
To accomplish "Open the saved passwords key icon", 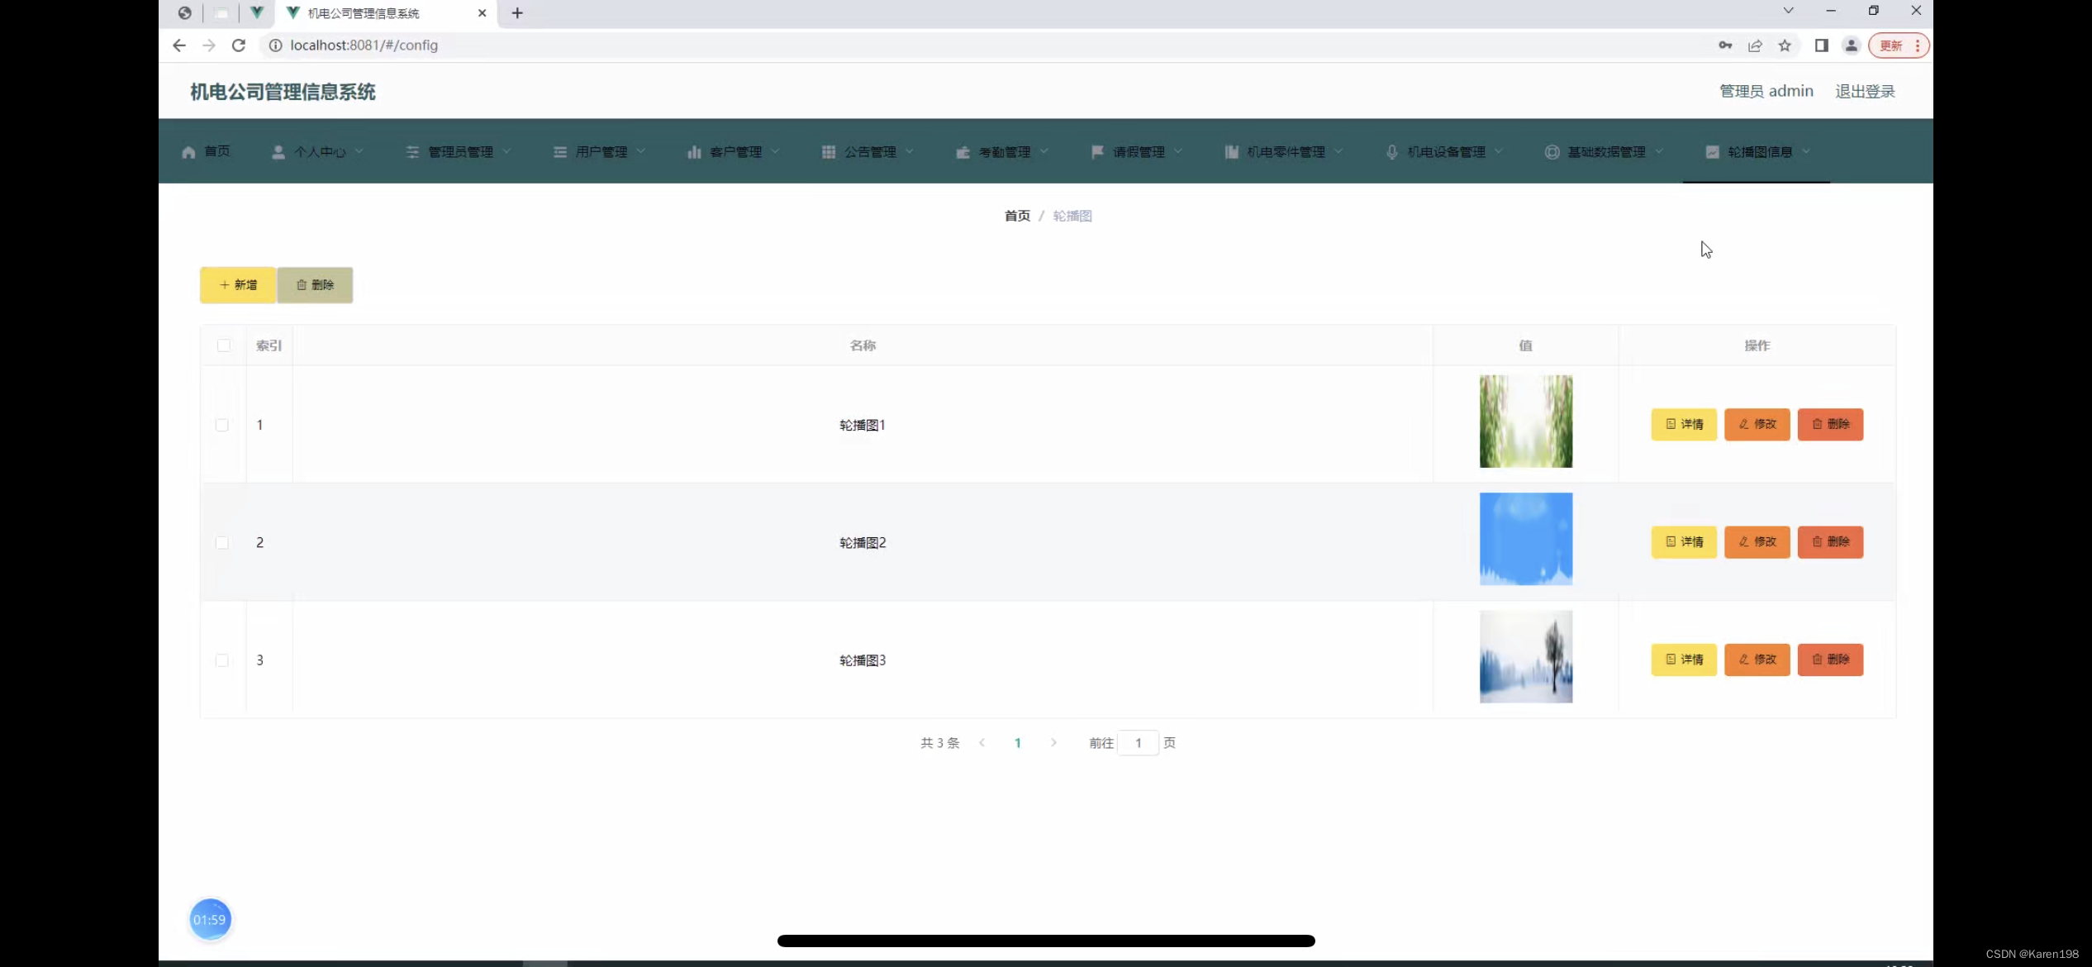I will point(1725,45).
